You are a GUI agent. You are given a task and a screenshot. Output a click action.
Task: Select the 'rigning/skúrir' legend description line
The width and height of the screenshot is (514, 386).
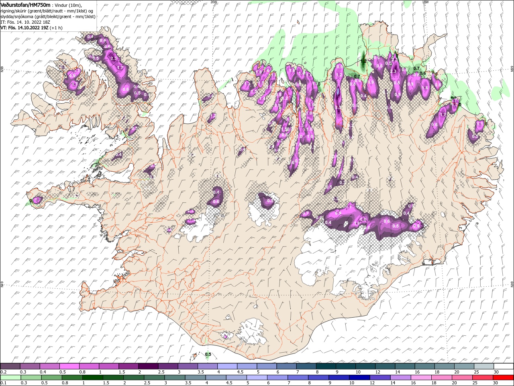47,11
